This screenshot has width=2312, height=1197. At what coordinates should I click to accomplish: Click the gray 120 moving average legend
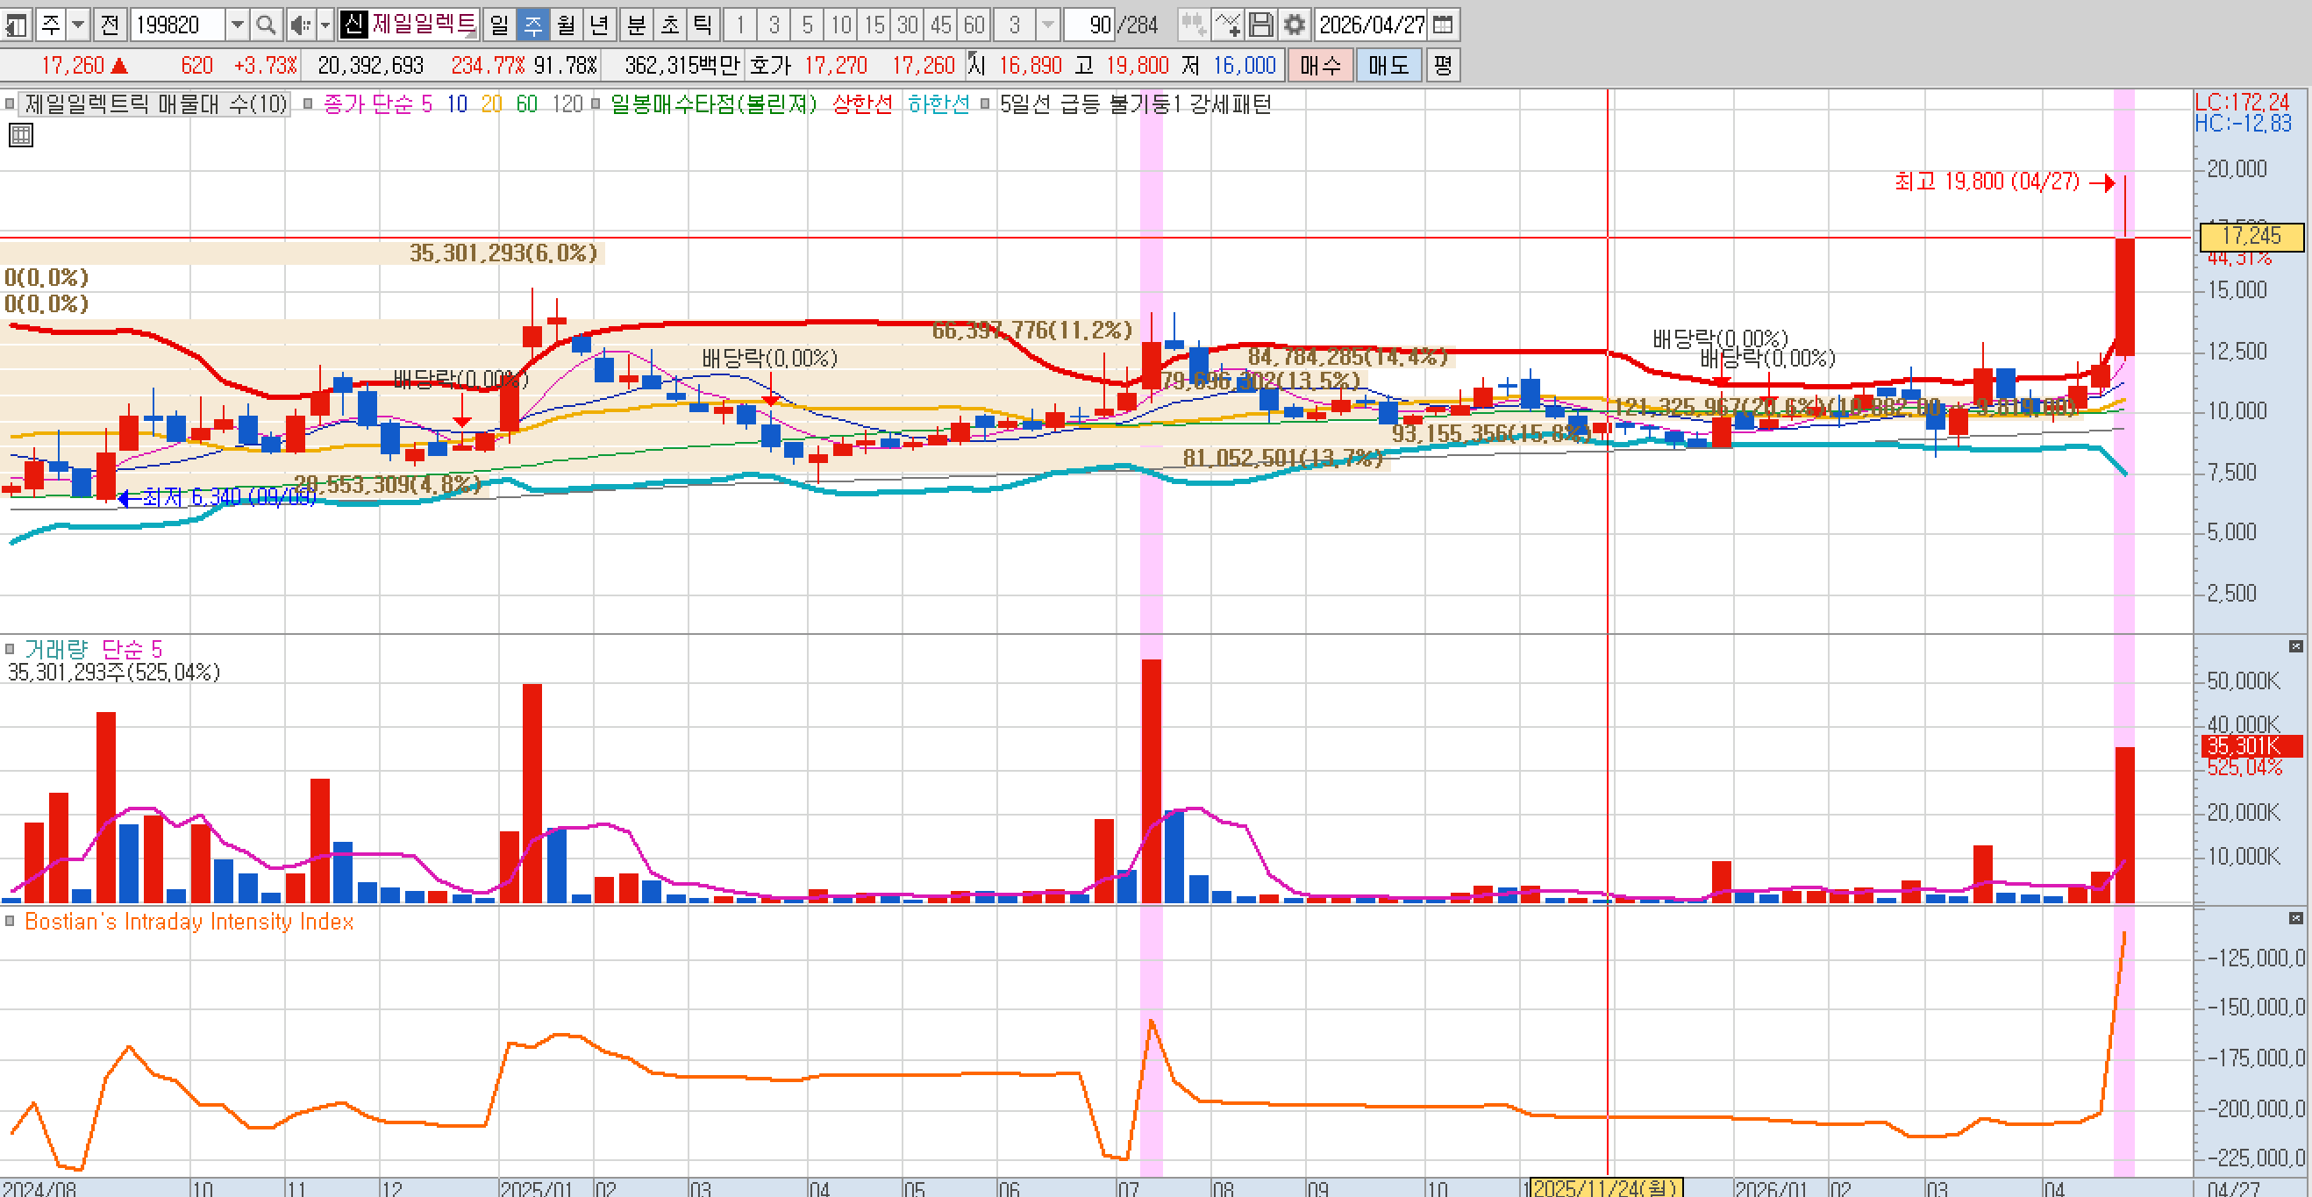(567, 104)
